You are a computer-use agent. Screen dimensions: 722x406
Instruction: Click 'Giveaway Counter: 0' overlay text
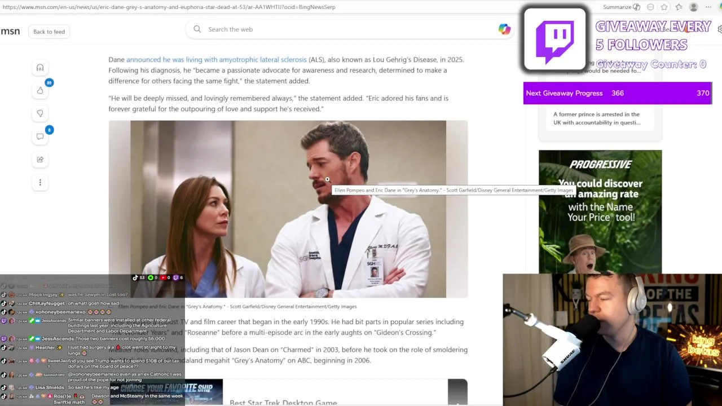click(651, 64)
